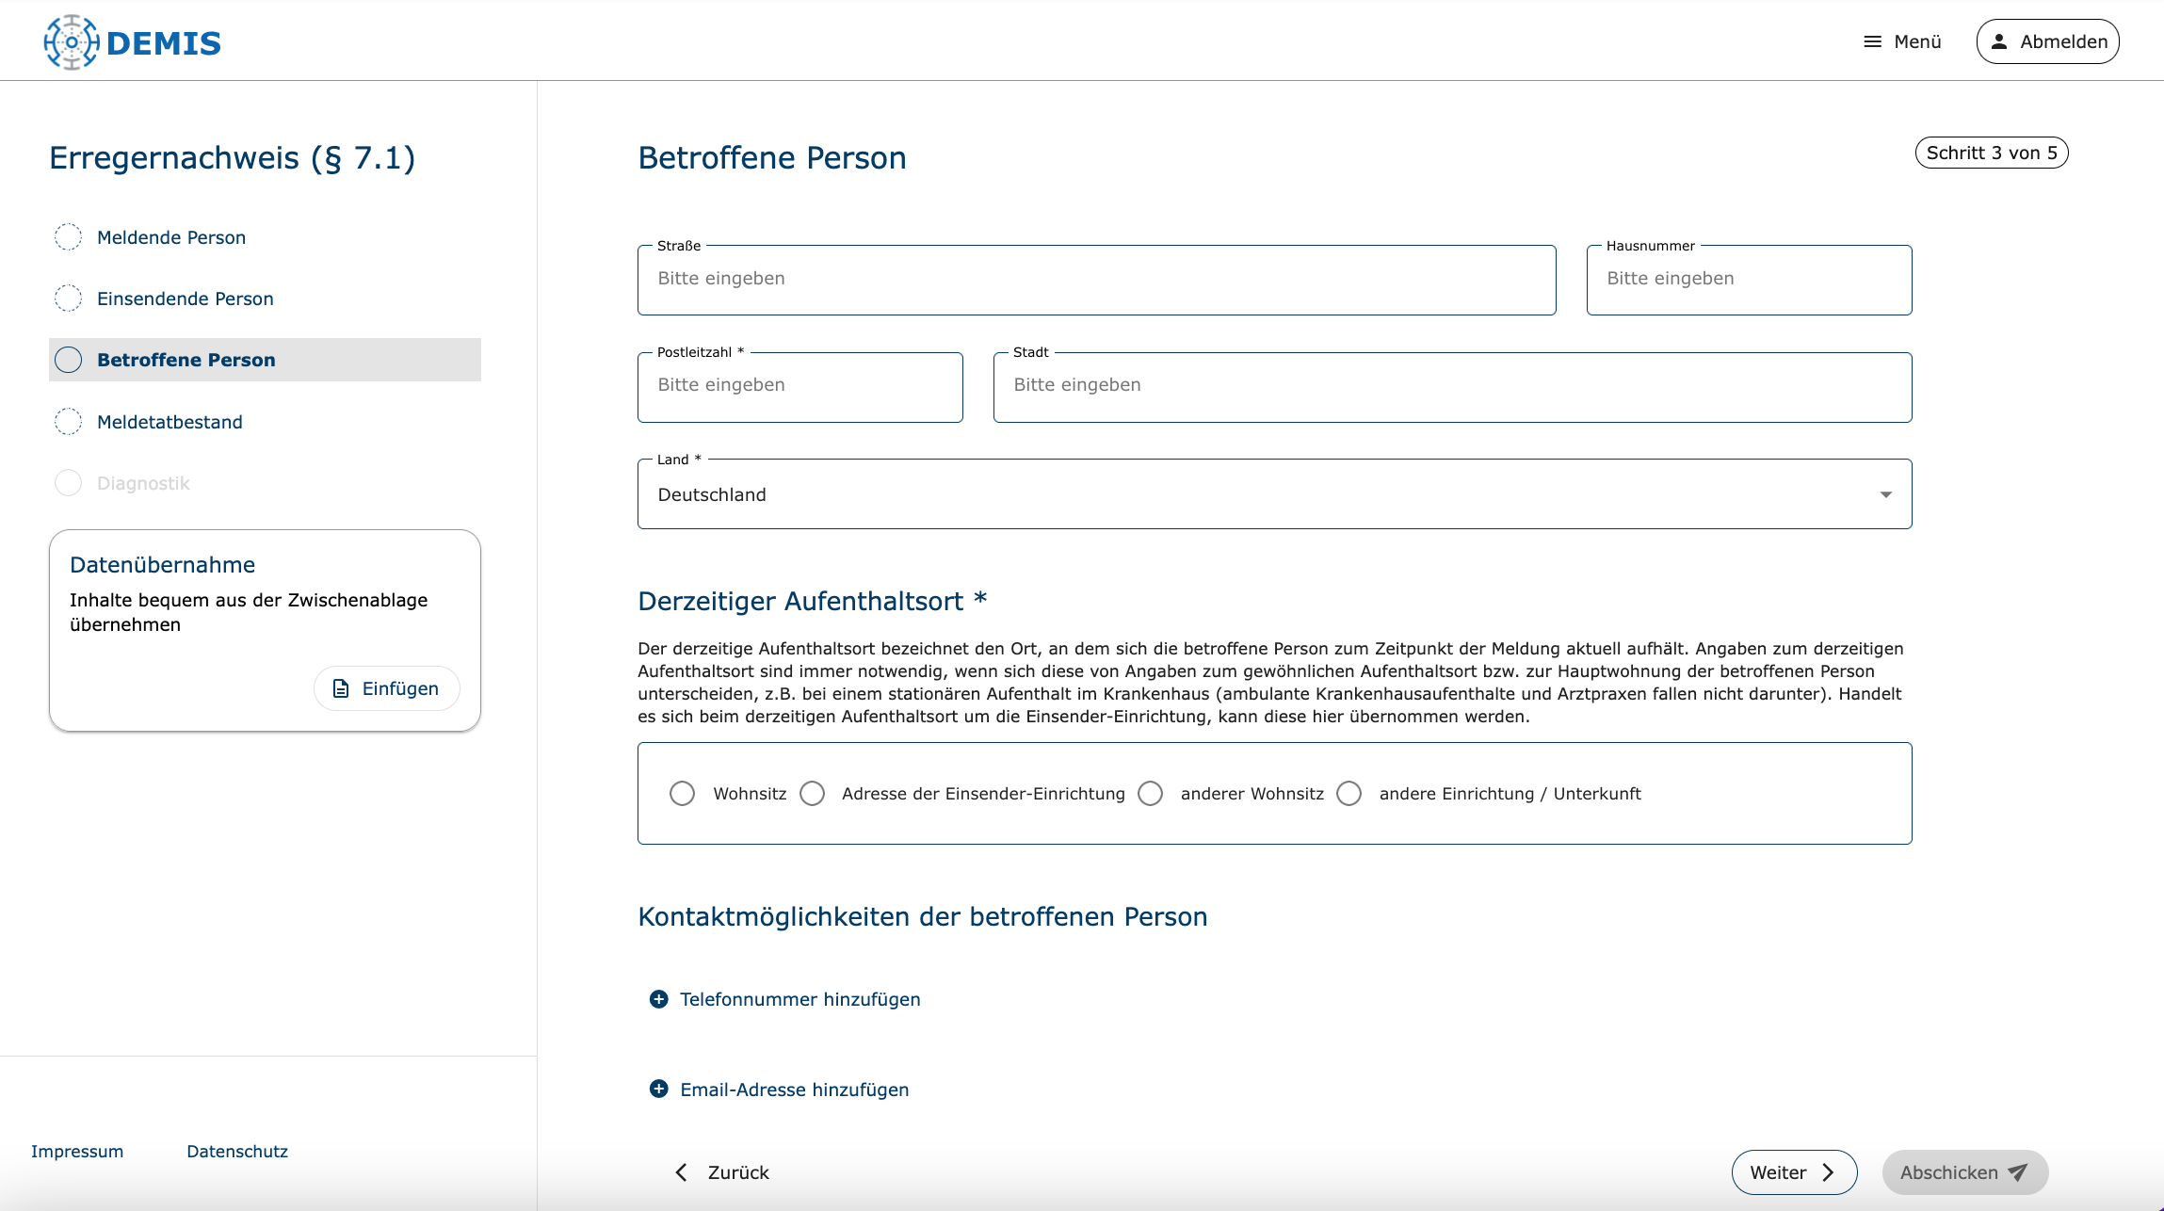
Task: Click the Abmelden button
Action: click(2047, 41)
